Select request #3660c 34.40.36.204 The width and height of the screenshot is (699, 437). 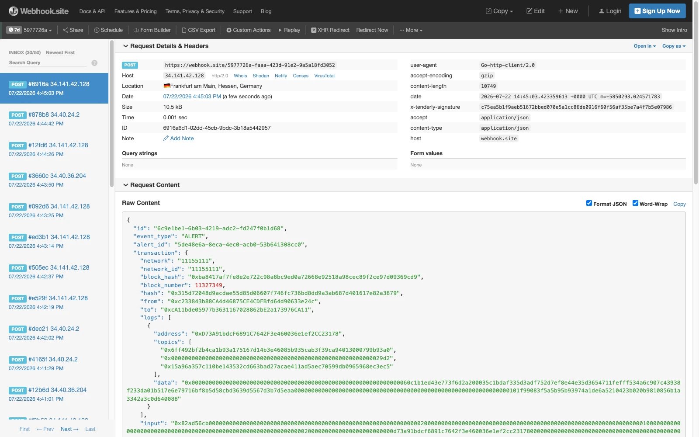(54, 180)
